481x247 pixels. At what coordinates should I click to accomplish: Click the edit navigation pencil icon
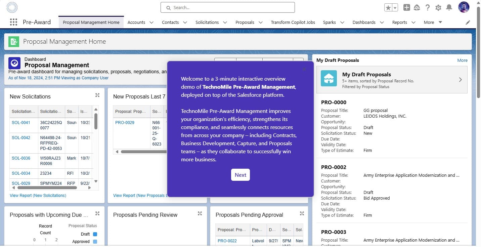coord(468,23)
